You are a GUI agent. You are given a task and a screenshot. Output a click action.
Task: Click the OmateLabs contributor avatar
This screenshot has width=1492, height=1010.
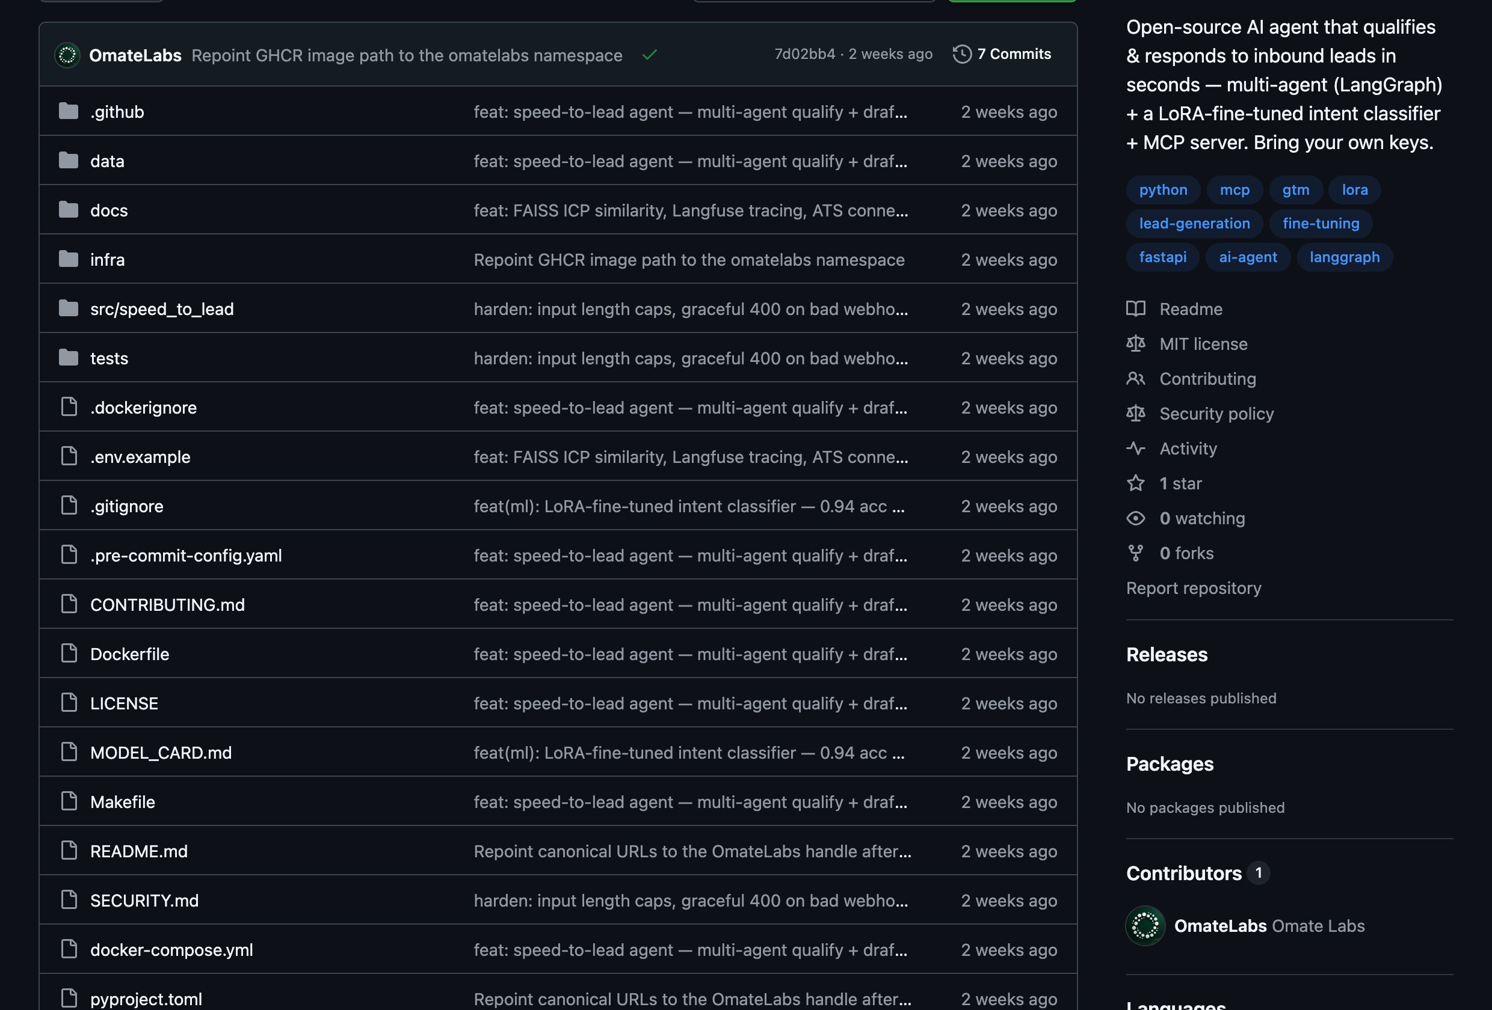click(x=1145, y=926)
